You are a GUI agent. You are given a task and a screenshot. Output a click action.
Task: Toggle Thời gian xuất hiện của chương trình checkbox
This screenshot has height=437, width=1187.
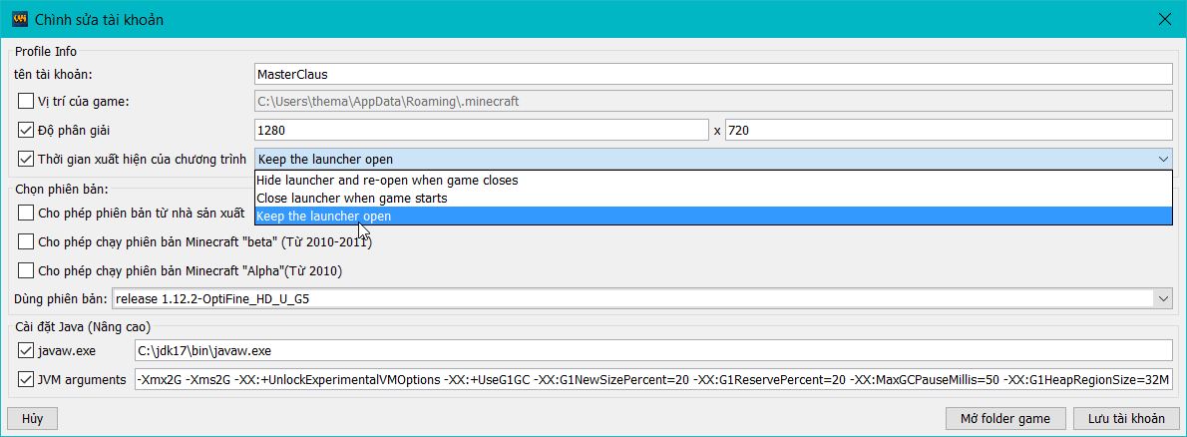click(x=26, y=159)
